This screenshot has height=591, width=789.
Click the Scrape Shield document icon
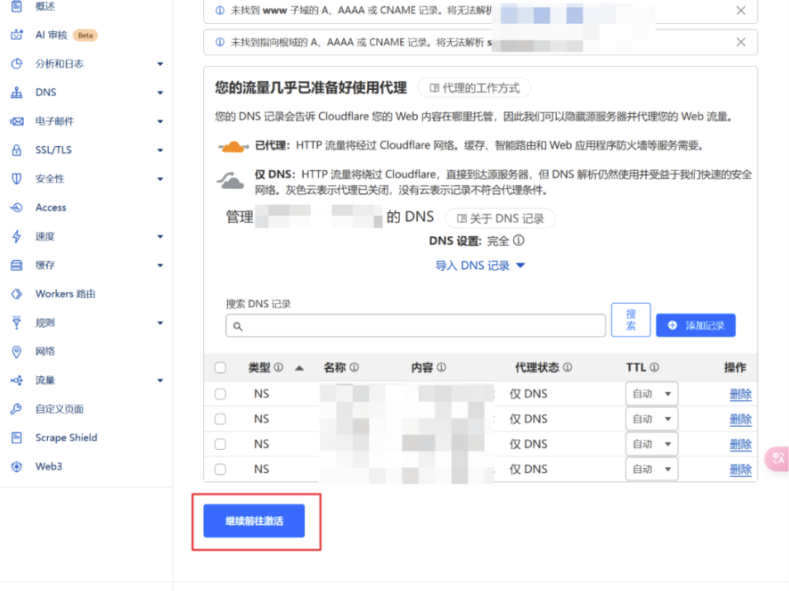pyautogui.click(x=17, y=437)
